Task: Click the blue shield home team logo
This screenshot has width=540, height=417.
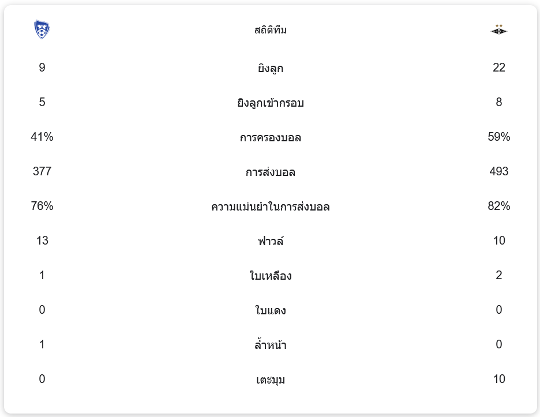Action: point(42,29)
